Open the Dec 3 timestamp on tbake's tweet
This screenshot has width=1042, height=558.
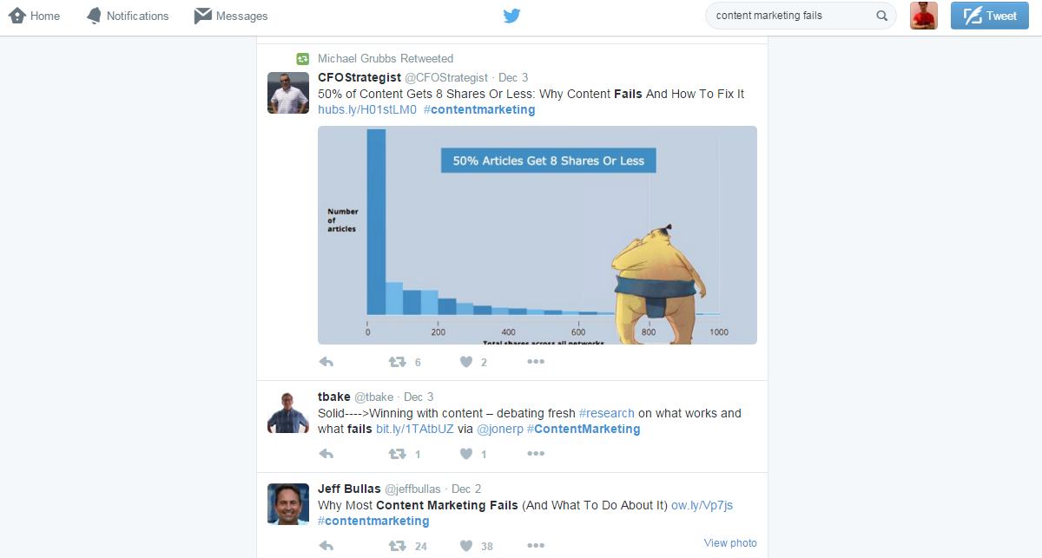[x=419, y=397]
